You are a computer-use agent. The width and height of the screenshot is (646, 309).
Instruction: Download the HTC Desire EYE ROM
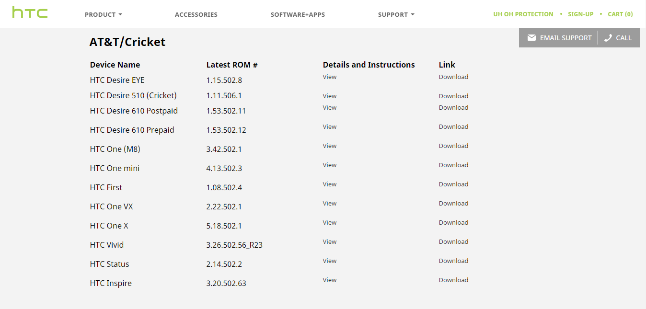(453, 77)
